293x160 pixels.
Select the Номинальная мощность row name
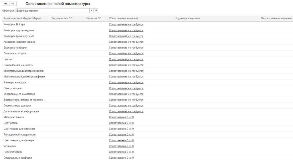[18, 65]
